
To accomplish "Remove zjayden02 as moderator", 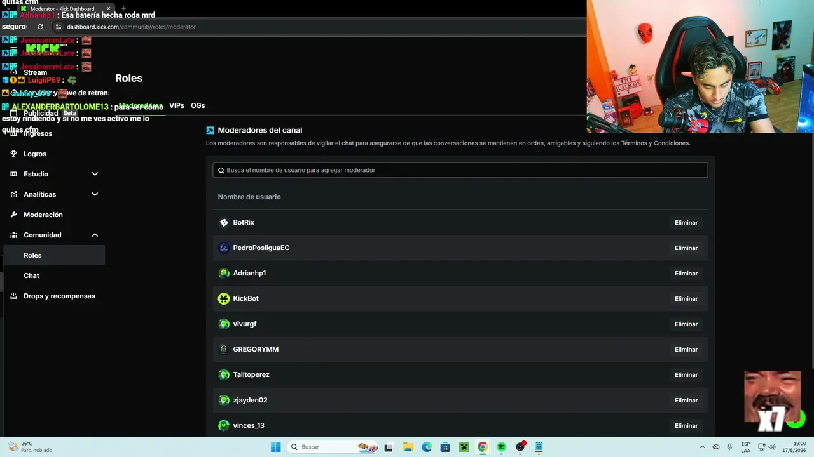I will point(686,401).
